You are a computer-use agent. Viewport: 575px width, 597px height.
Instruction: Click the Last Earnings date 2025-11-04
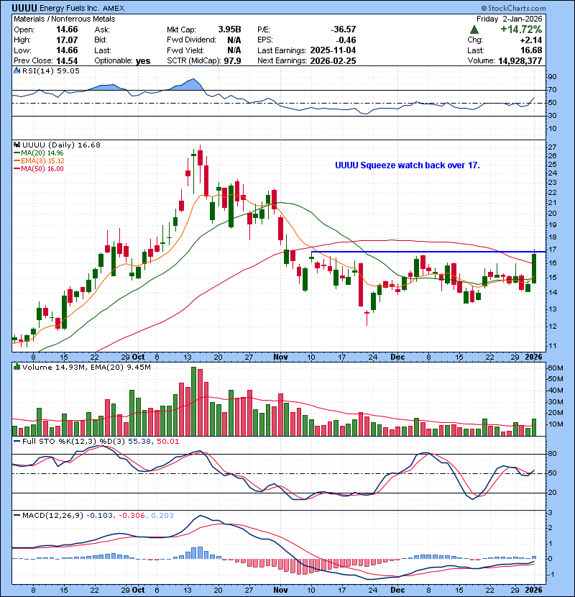click(x=333, y=50)
